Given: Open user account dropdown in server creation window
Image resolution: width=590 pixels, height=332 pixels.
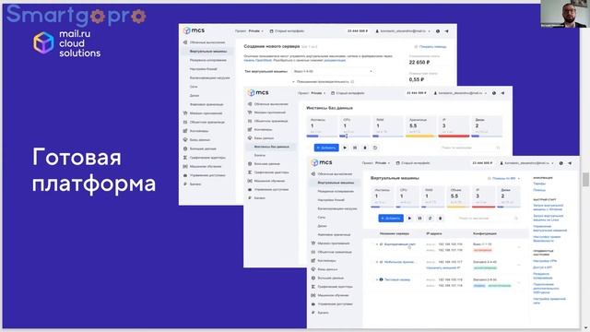Looking at the screenshot, I should pyautogui.click(x=403, y=31).
